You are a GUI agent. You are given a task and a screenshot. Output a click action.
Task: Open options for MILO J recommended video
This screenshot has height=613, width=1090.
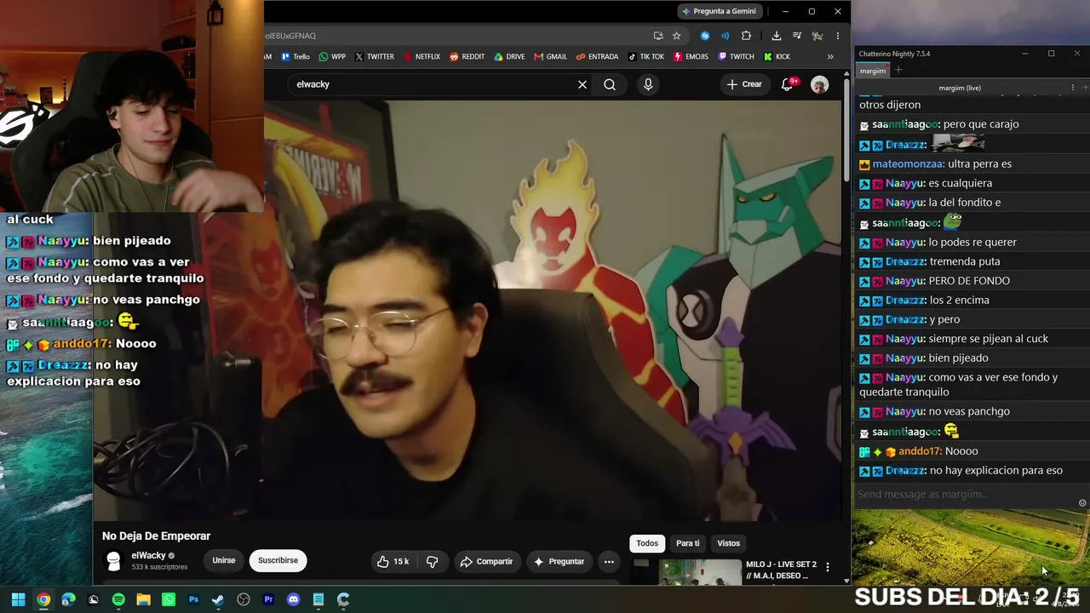point(827,567)
